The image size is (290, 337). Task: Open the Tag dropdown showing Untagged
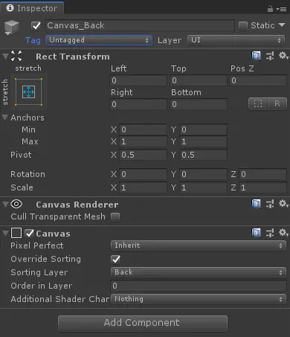coord(99,40)
